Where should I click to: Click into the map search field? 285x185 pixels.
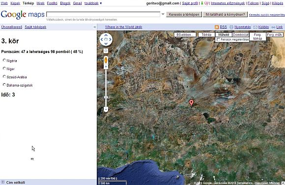tap(103, 14)
